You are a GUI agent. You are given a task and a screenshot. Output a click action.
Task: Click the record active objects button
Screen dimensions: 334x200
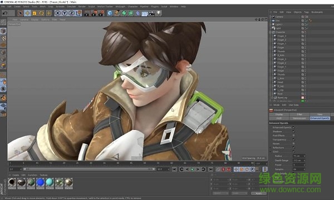[218, 169]
